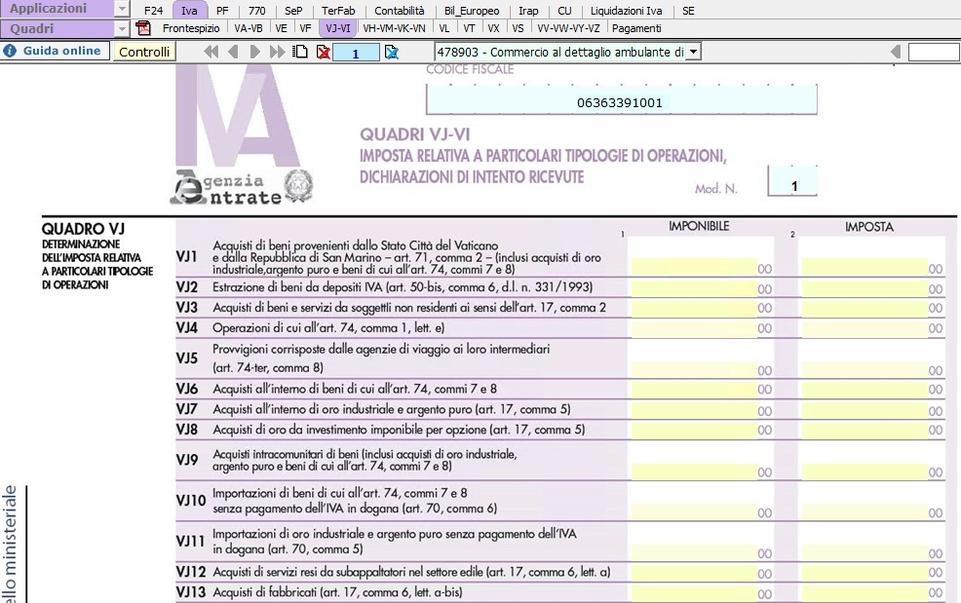Viewport: 961px width, 603px height.
Task: Create a new module page
Action: point(300,52)
